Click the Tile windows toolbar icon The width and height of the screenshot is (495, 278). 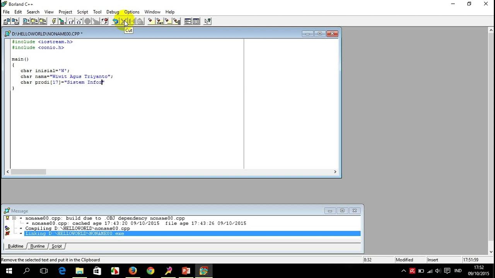pos(196,21)
